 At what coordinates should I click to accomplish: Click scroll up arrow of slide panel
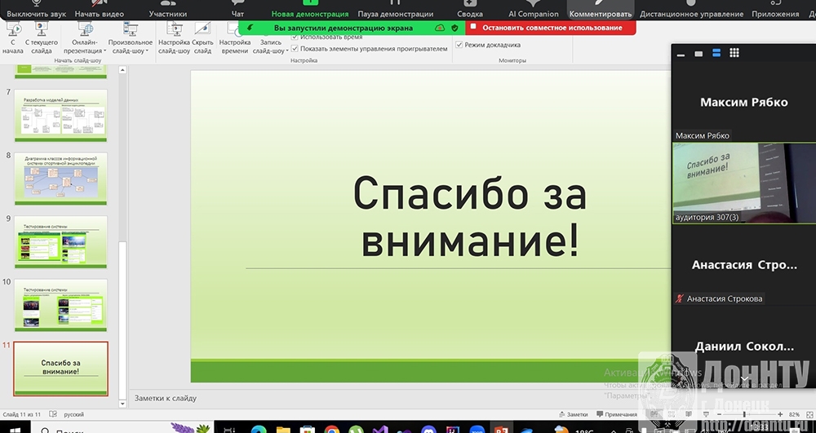coord(123,69)
